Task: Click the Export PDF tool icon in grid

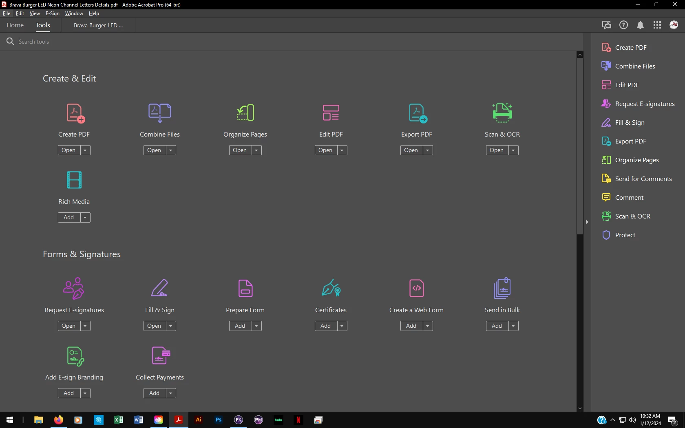Action: tap(418, 113)
